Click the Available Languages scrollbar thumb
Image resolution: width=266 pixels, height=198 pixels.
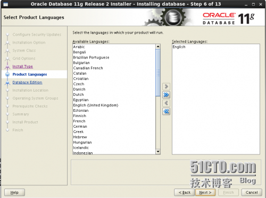pyautogui.click(x=158, y=73)
